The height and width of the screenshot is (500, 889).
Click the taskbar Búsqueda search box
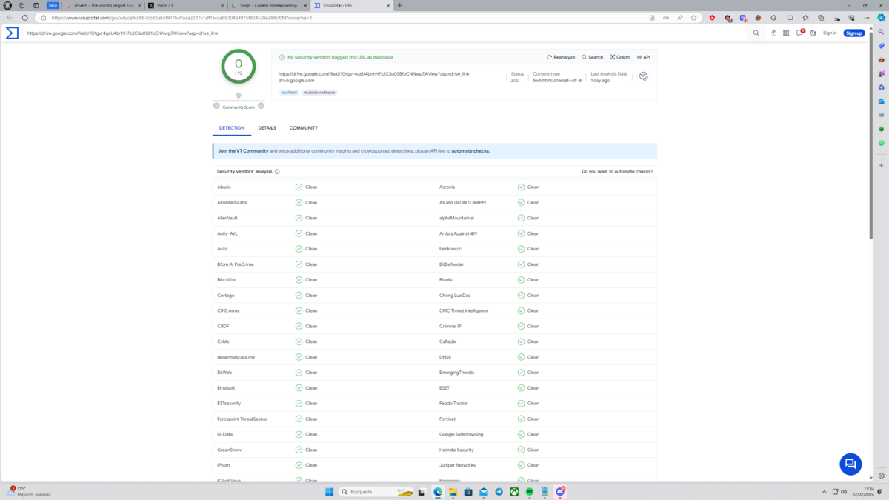pos(377,492)
